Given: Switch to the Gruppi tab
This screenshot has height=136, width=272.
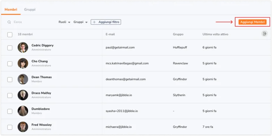Looking at the screenshot, I should [30, 10].
